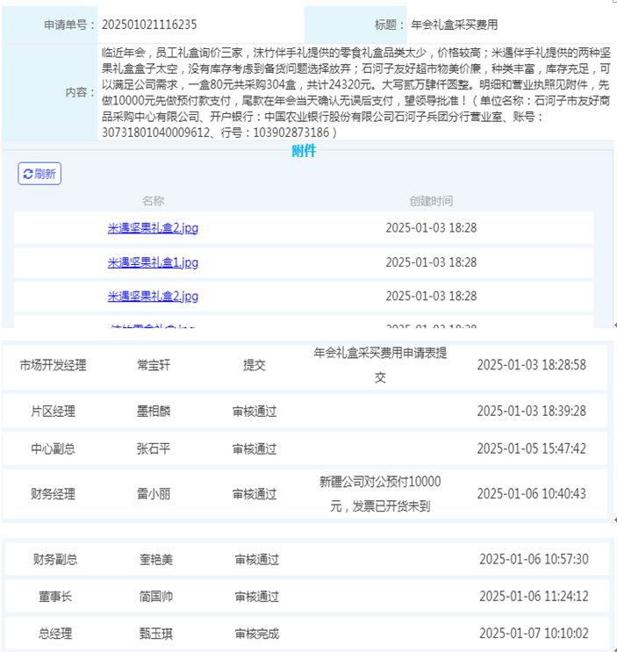Viewport: 617px width, 652px height.
Task: Select the submitter name 常宝轩
Action: (154, 366)
